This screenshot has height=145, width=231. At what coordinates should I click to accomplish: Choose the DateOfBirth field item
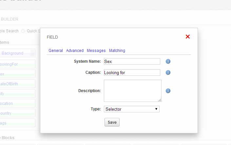pyautogui.click(x=15, y=84)
